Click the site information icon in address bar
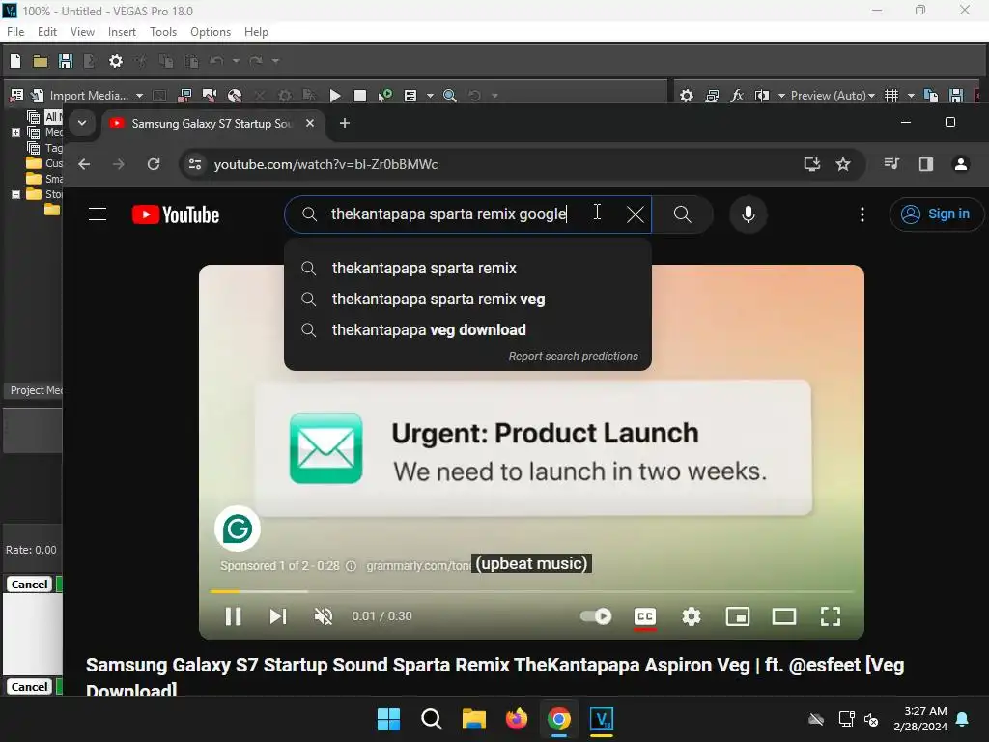This screenshot has height=742, width=989. (x=195, y=164)
